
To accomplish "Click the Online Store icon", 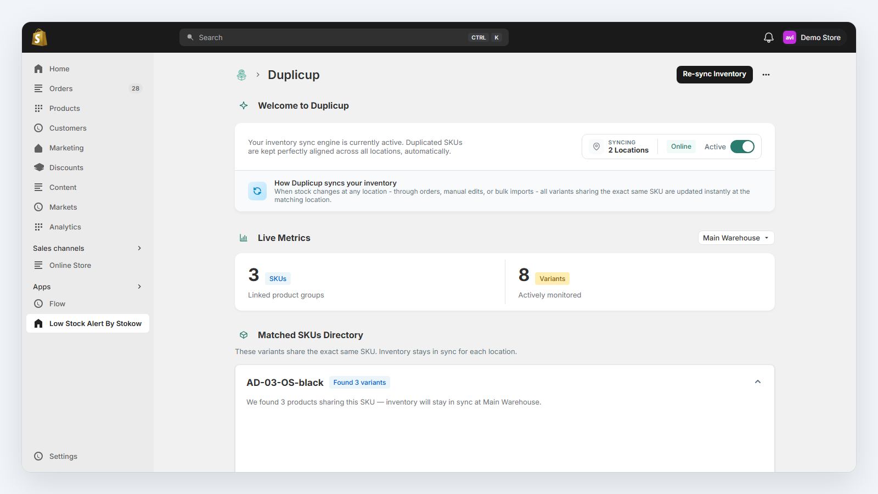I will [38, 265].
